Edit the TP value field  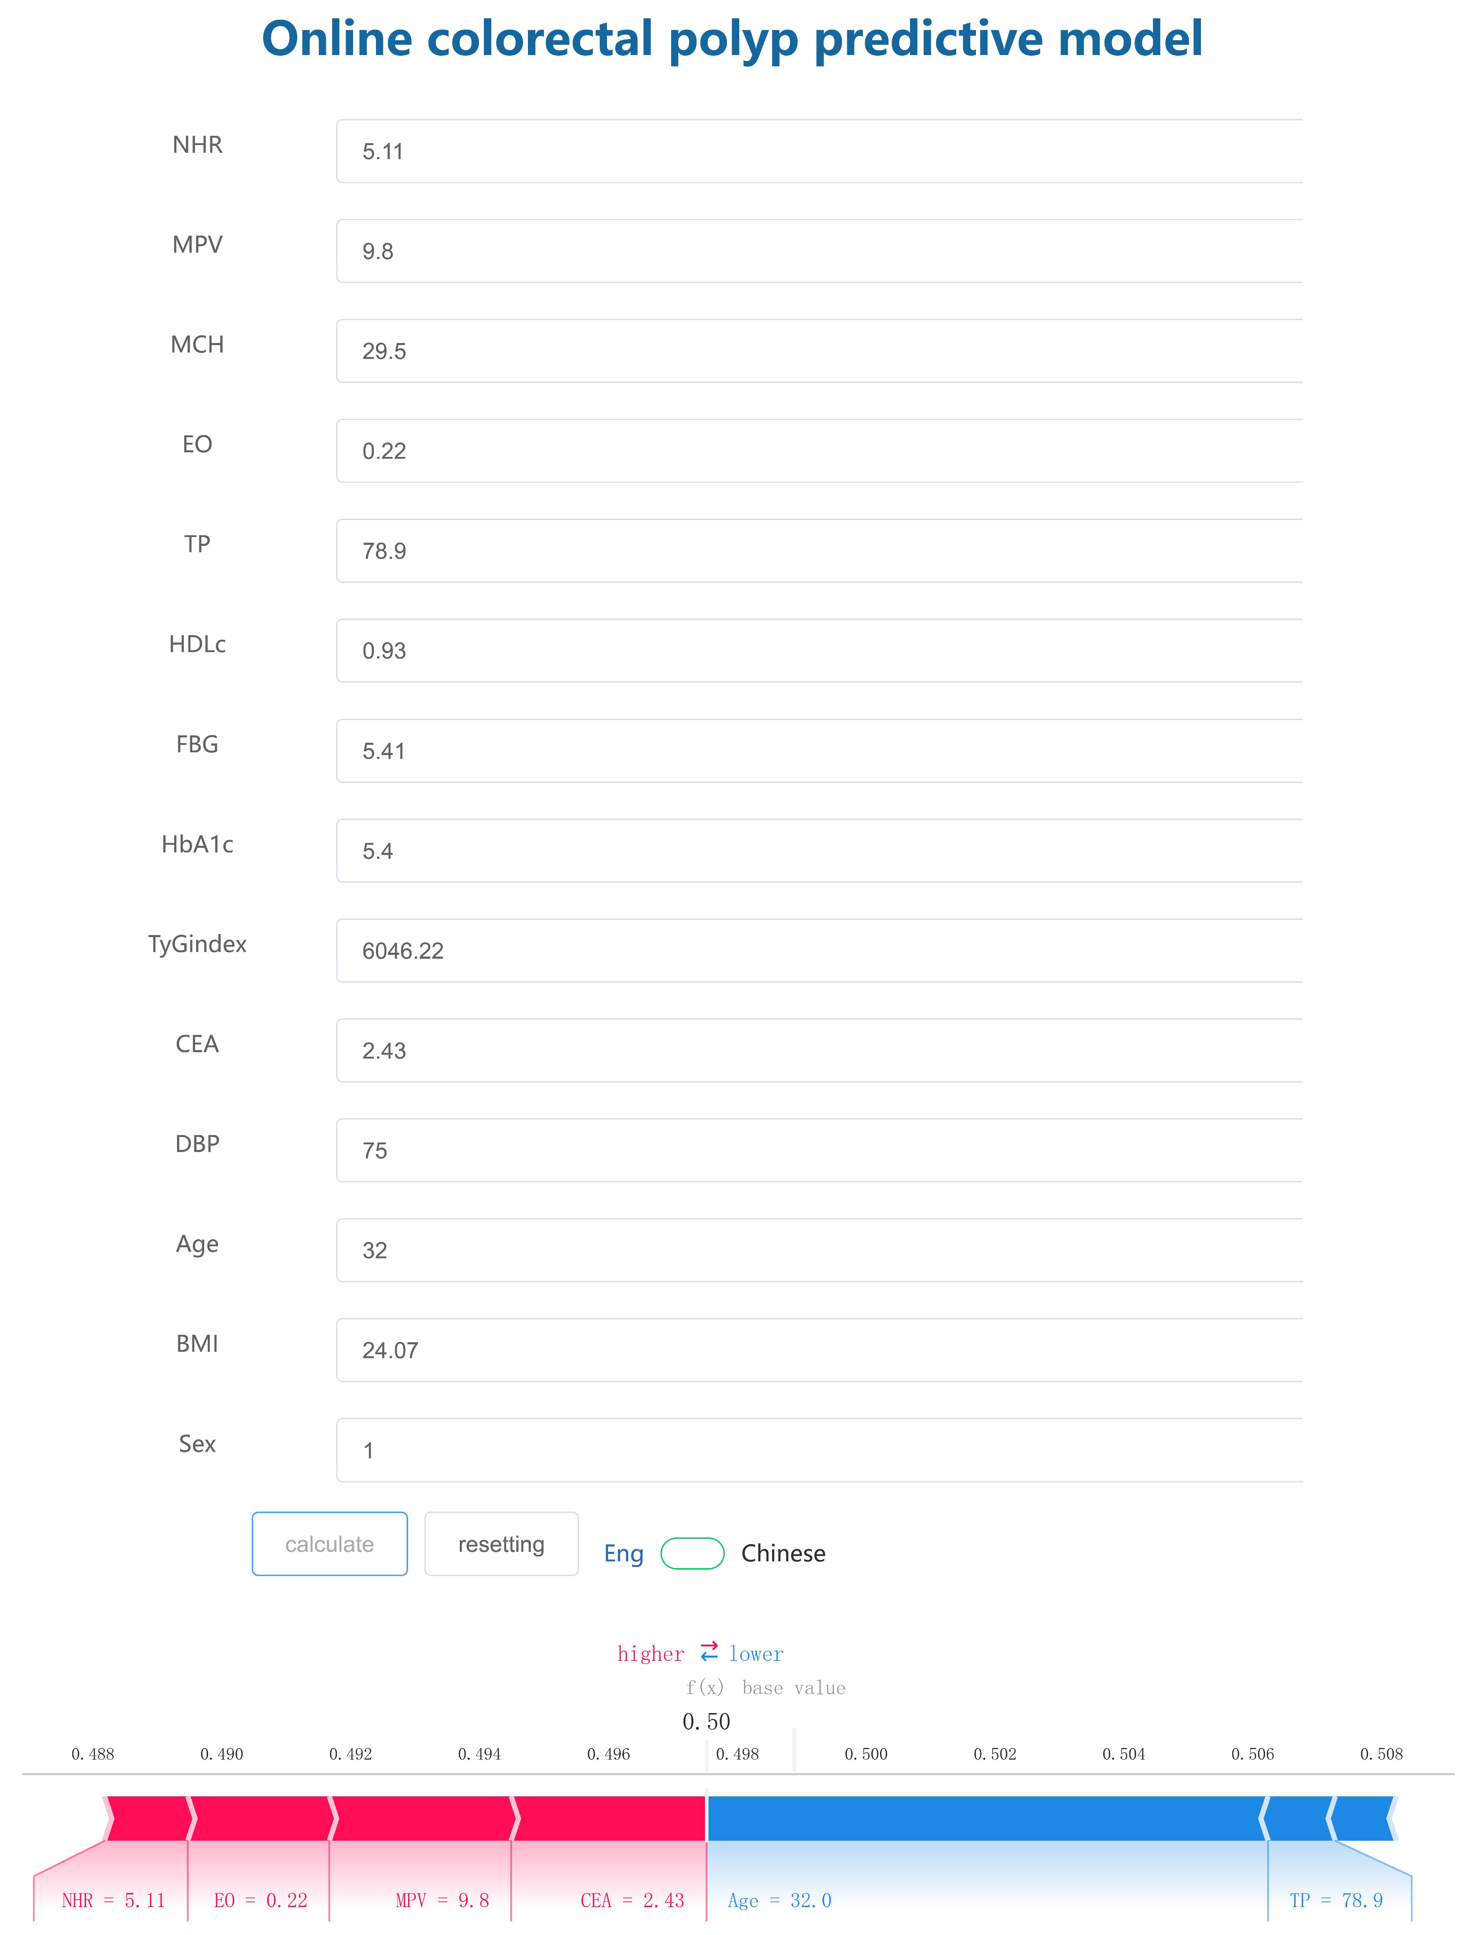point(819,550)
